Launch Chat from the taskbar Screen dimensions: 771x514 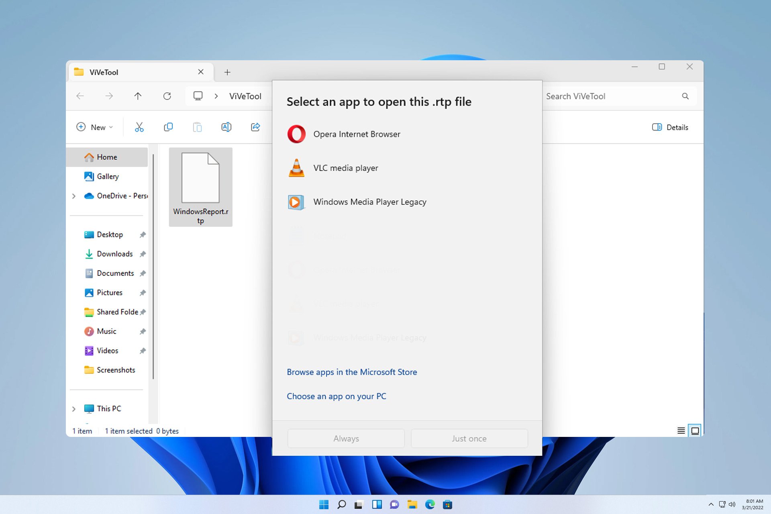[394, 505]
